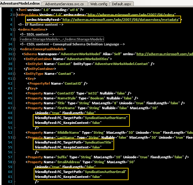Activate the AdventureModel.edmx tab
This screenshot has width=193, height=185.
pos(20,4)
